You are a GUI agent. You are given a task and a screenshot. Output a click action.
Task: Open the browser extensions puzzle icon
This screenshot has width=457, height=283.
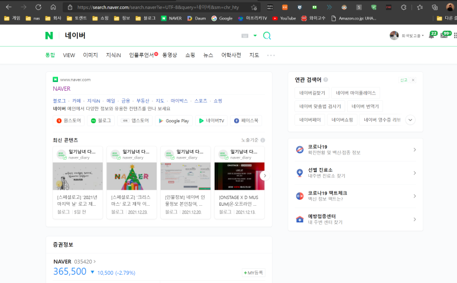pos(403,8)
